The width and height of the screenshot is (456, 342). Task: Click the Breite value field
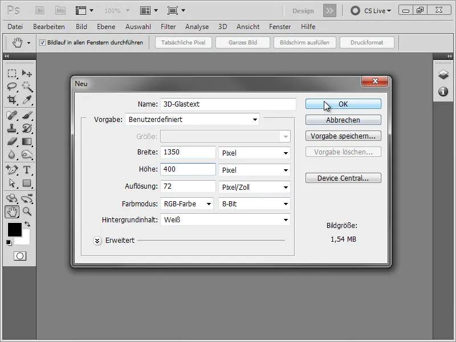188,152
